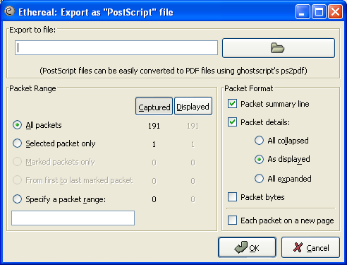
Task: Toggle the Captured button
Action: (154, 106)
